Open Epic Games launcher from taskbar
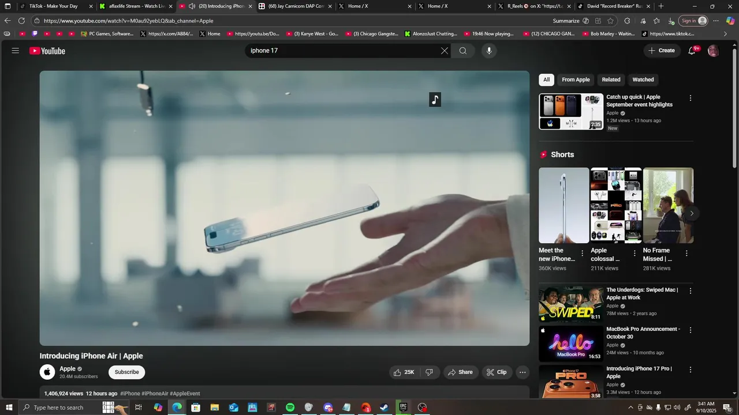The height and width of the screenshot is (415, 739). [403, 408]
